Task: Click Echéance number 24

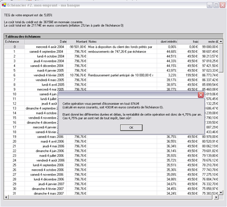Action: pos(14,160)
